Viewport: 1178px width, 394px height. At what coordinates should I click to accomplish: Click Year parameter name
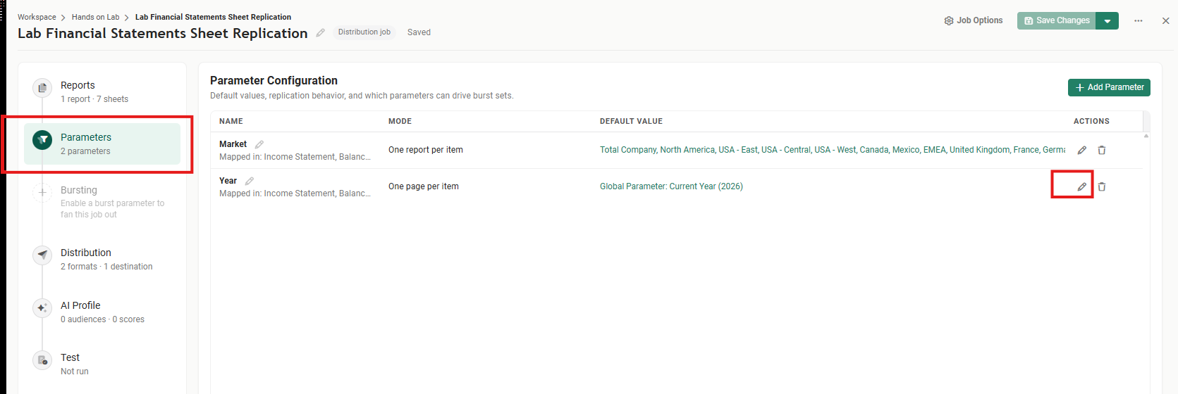point(228,181)
